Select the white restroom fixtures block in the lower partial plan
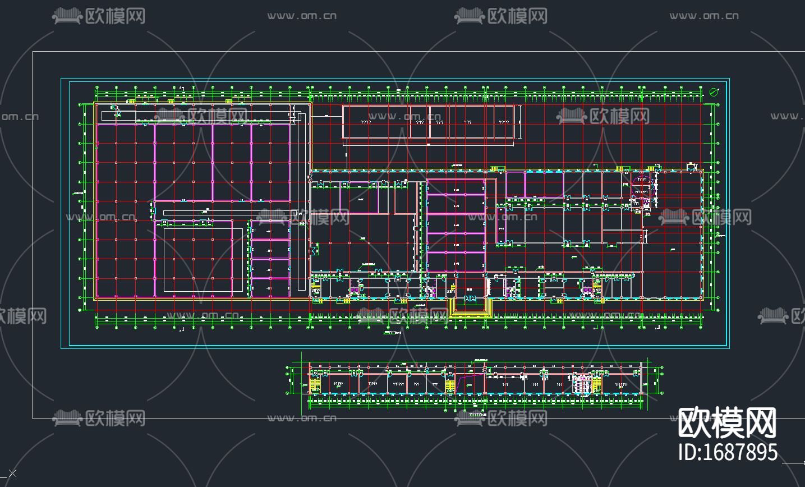This screenshot has width=805, height=487. point(583,384)
